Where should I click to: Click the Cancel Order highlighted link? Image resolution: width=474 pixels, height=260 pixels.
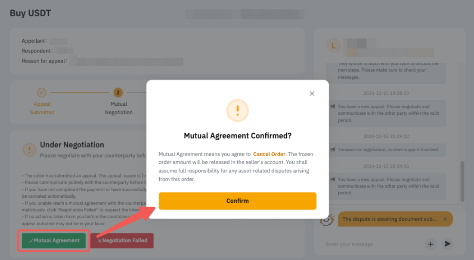(x=269, y=154)
